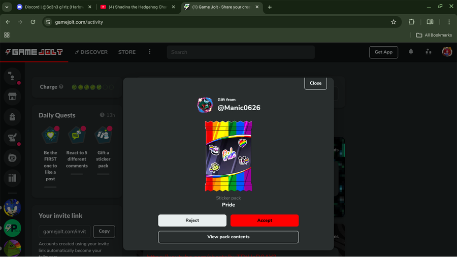Open the friend requests icon
This screenshot has width=457, height=257.
pos(428,52)
